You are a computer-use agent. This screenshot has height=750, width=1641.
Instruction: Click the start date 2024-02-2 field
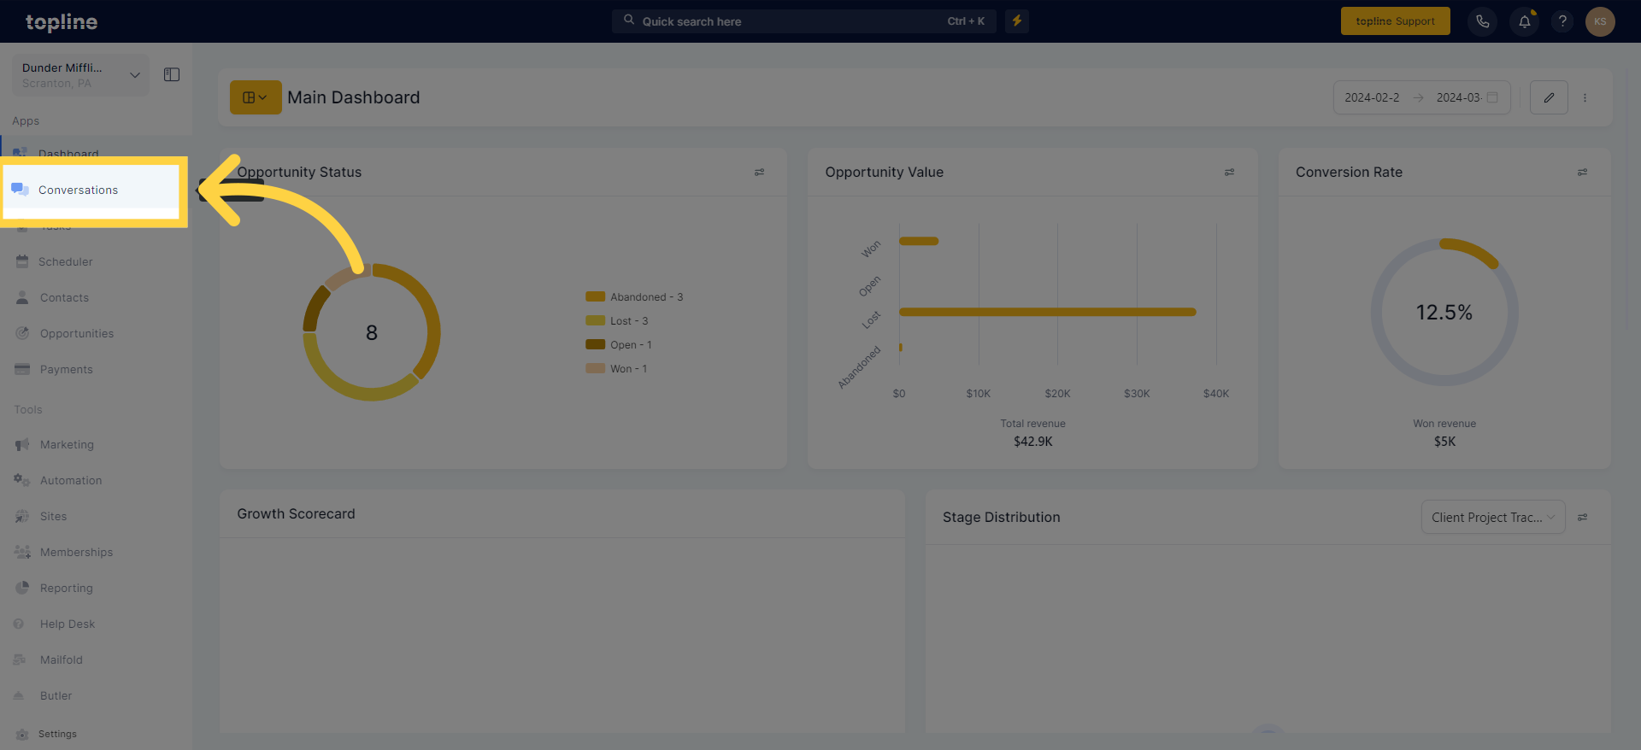(1372, 97)
